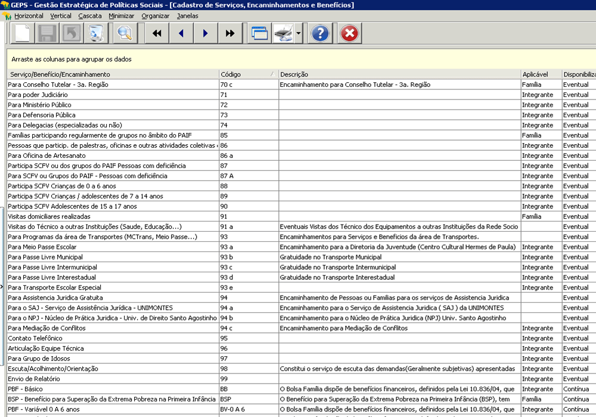Open the Search magnifier tool
The height and width of the screenshot is (417, 596).
pyautogui.click(x=125, y=33)
